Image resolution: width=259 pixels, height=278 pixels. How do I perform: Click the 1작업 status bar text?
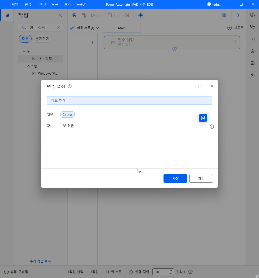pyautogui.click(x=94, y=272)
